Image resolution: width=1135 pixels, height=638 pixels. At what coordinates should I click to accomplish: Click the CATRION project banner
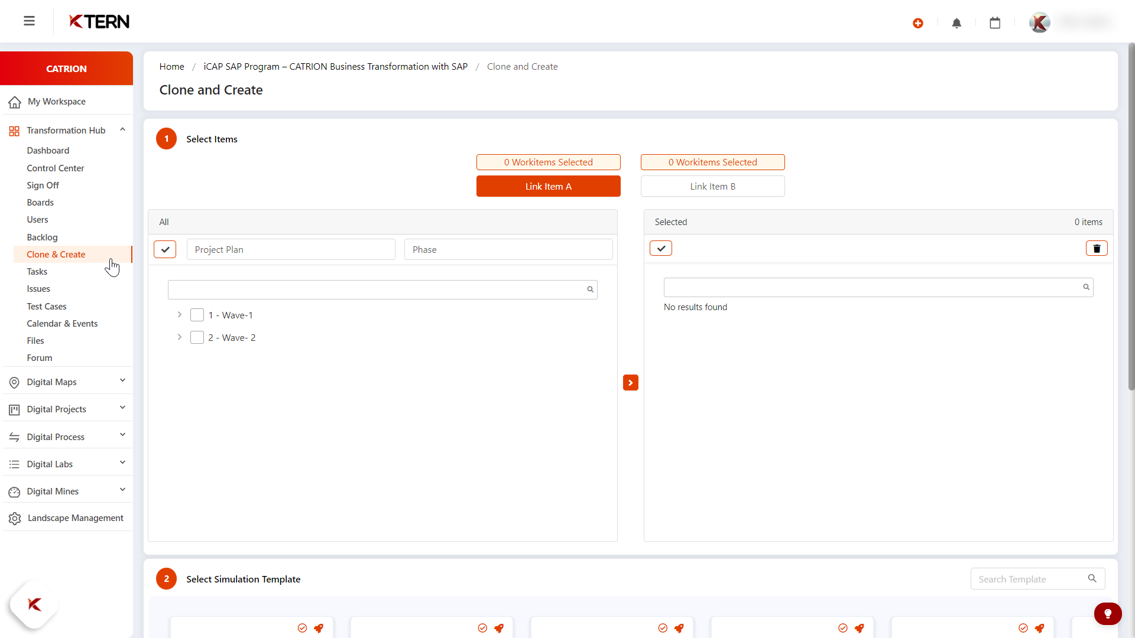[x=66, y=69]
